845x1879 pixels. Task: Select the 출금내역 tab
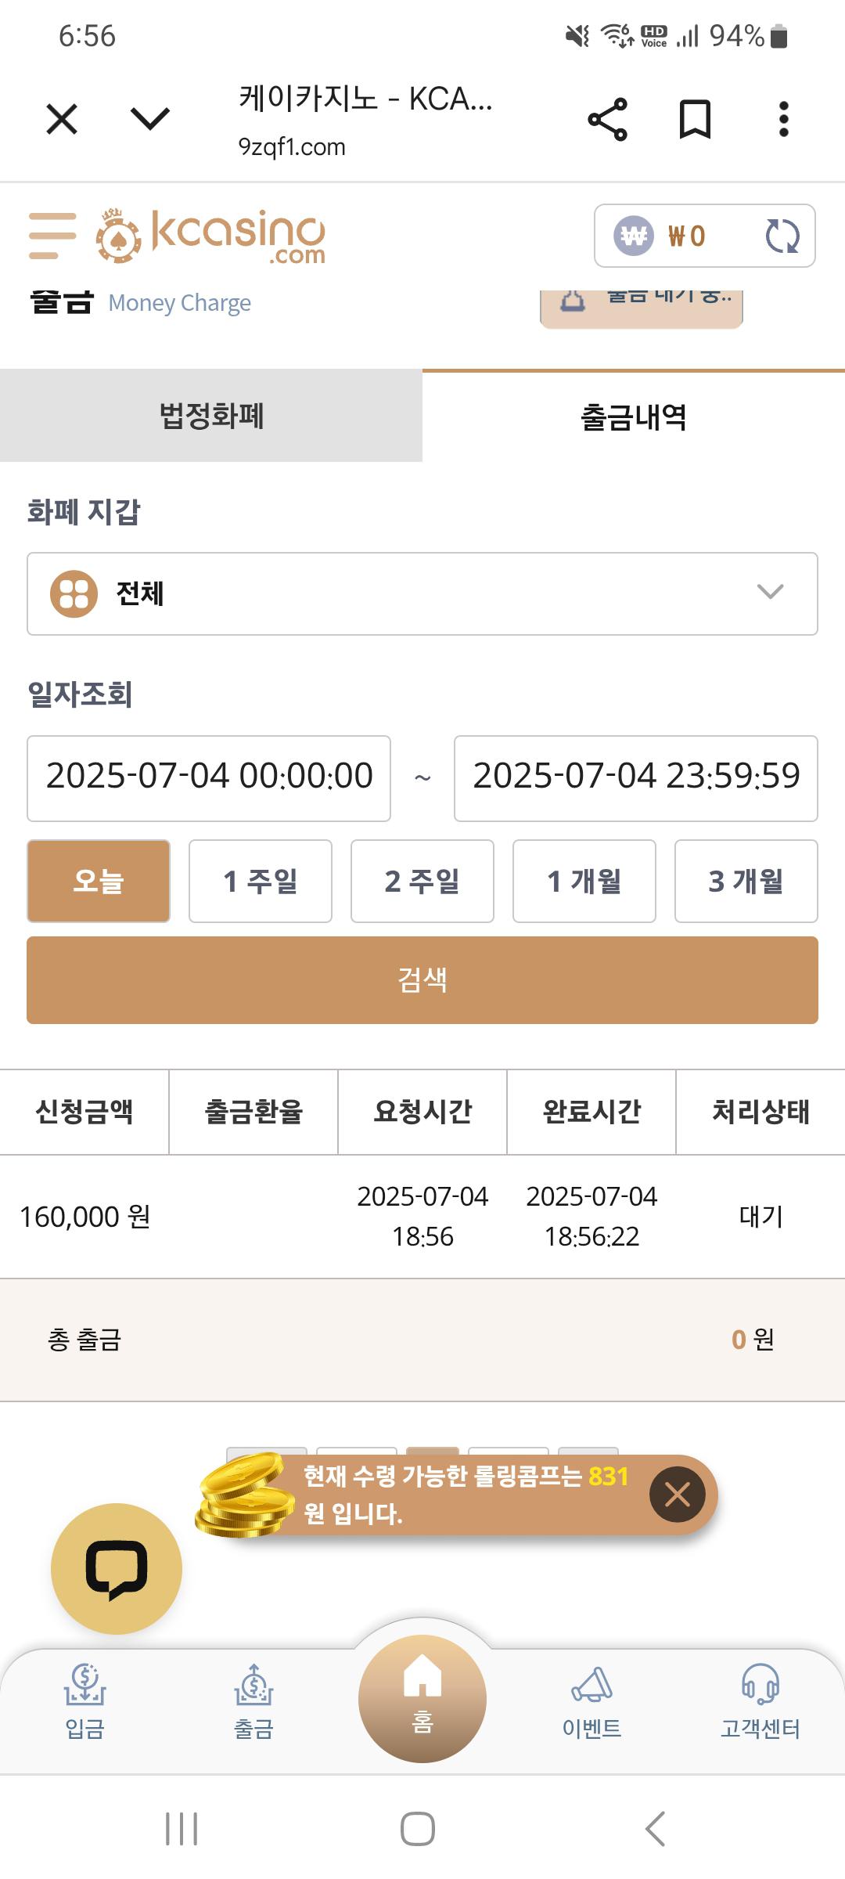point(634,416)
